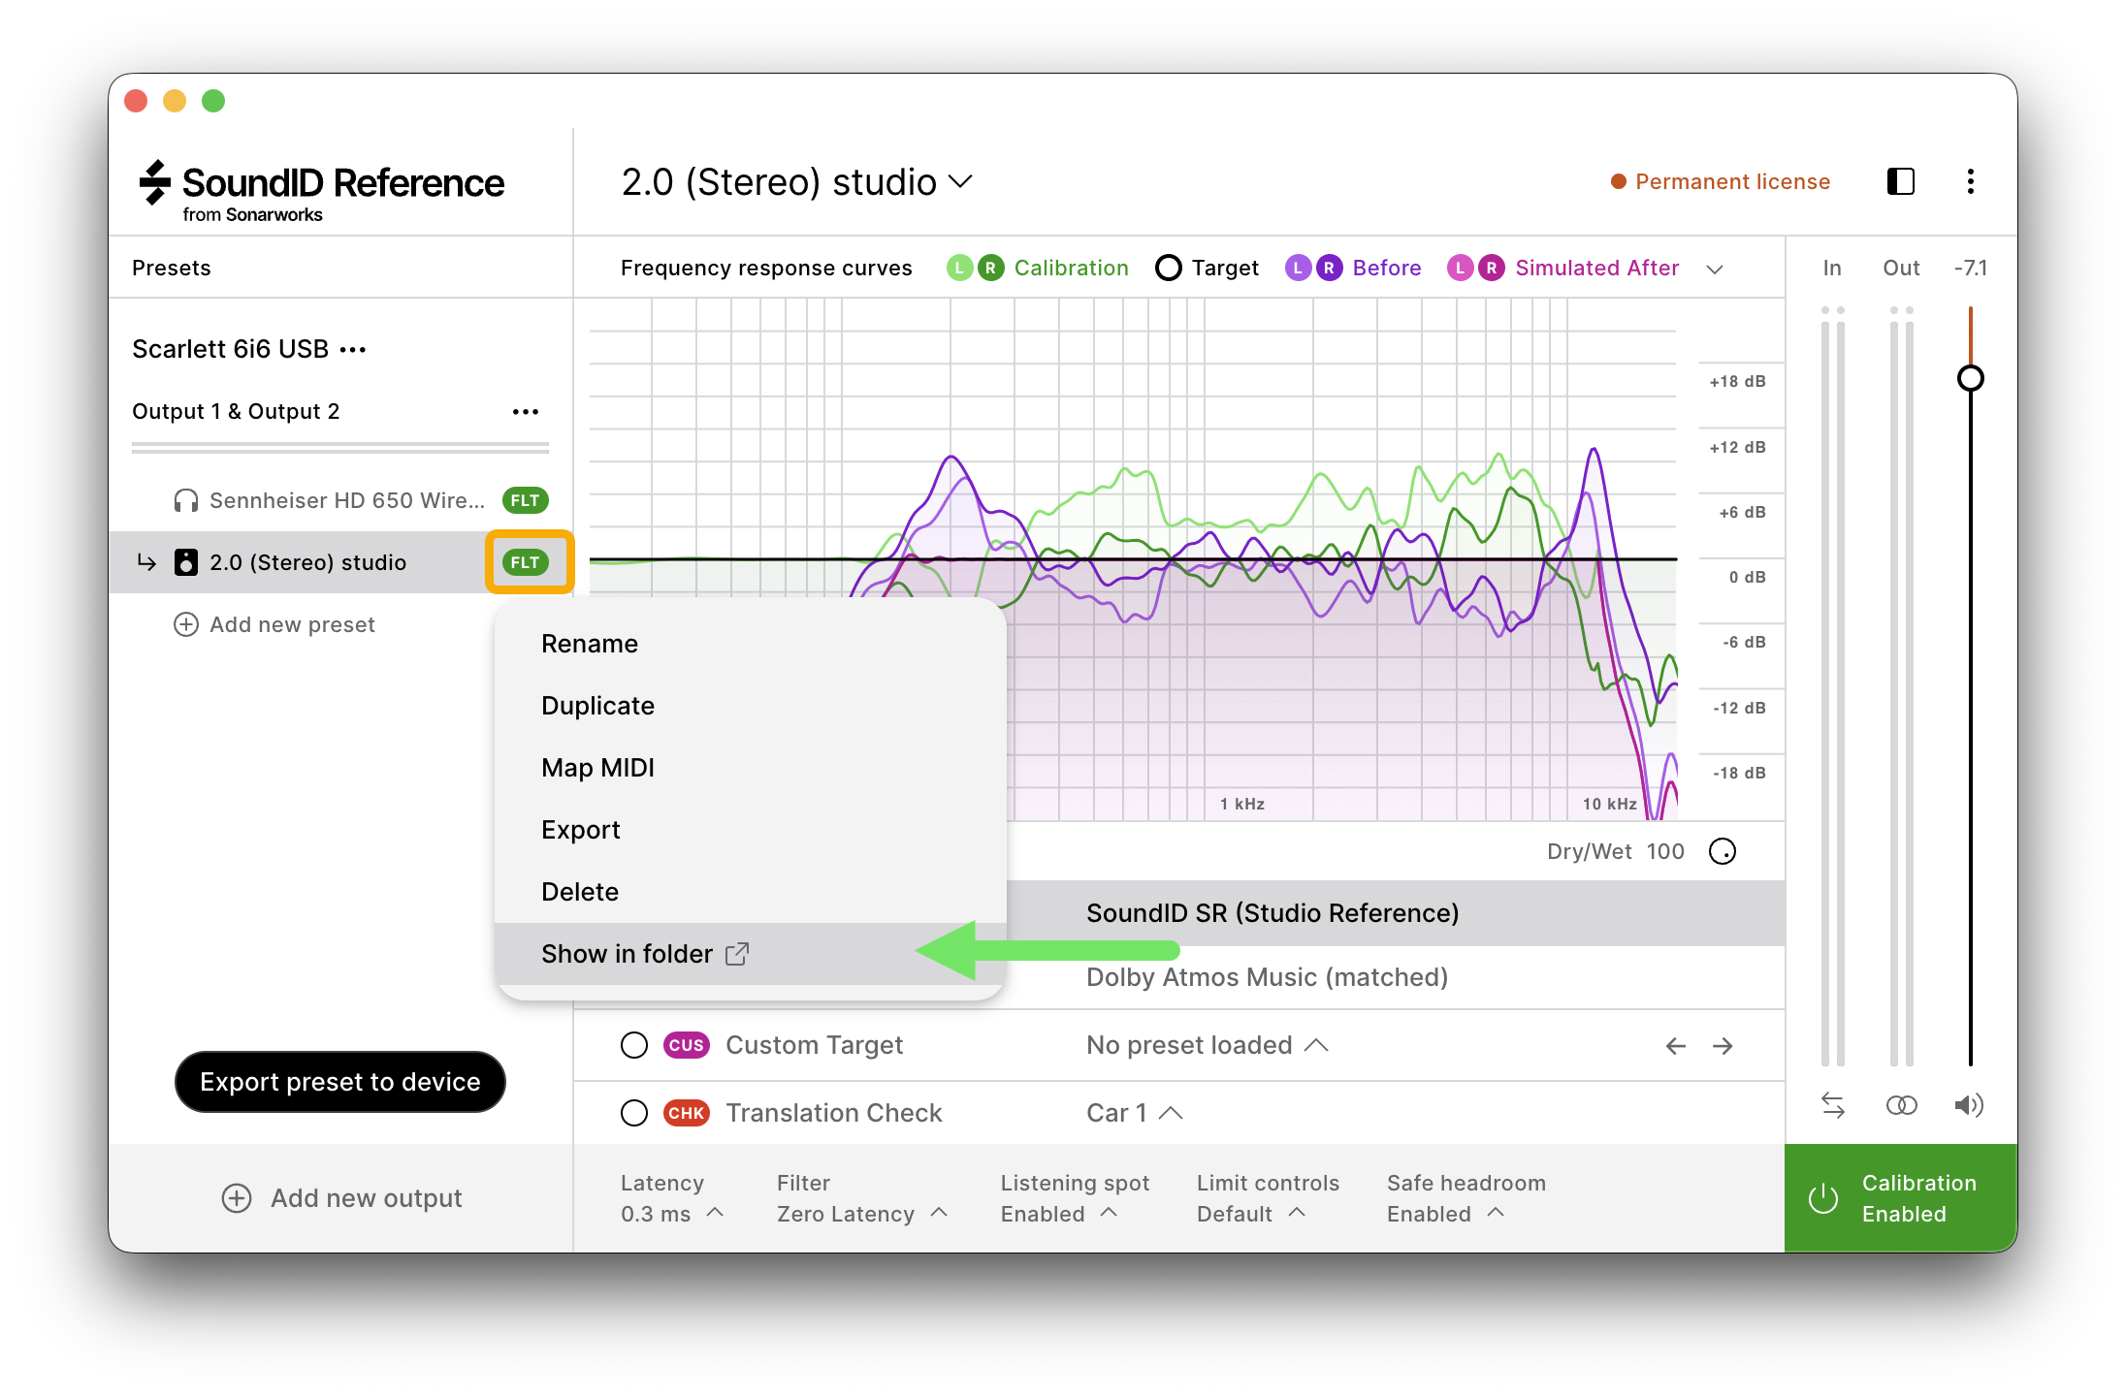2126x1396 pixels.
Task: Click the Dry/Wet knob
Action: pos(1723,851)
